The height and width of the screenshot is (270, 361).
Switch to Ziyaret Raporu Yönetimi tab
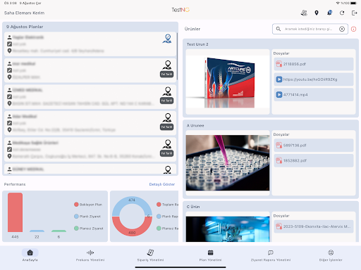(x=271, y=255)
